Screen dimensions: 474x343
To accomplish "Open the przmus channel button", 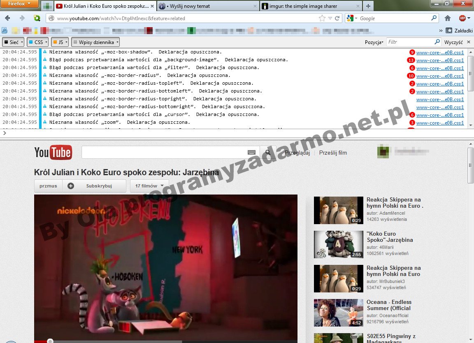I will 48,186.
